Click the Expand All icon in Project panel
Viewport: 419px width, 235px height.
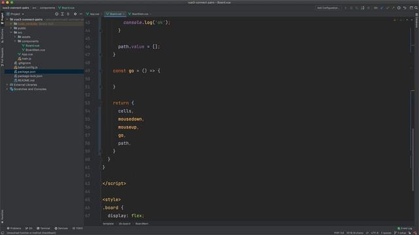point(62,14)
